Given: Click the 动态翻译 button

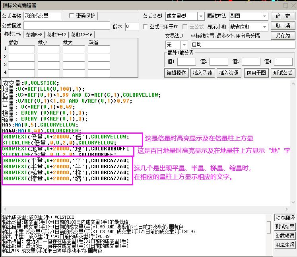Looking at the screenshot, I should click(x=285, y=218).
